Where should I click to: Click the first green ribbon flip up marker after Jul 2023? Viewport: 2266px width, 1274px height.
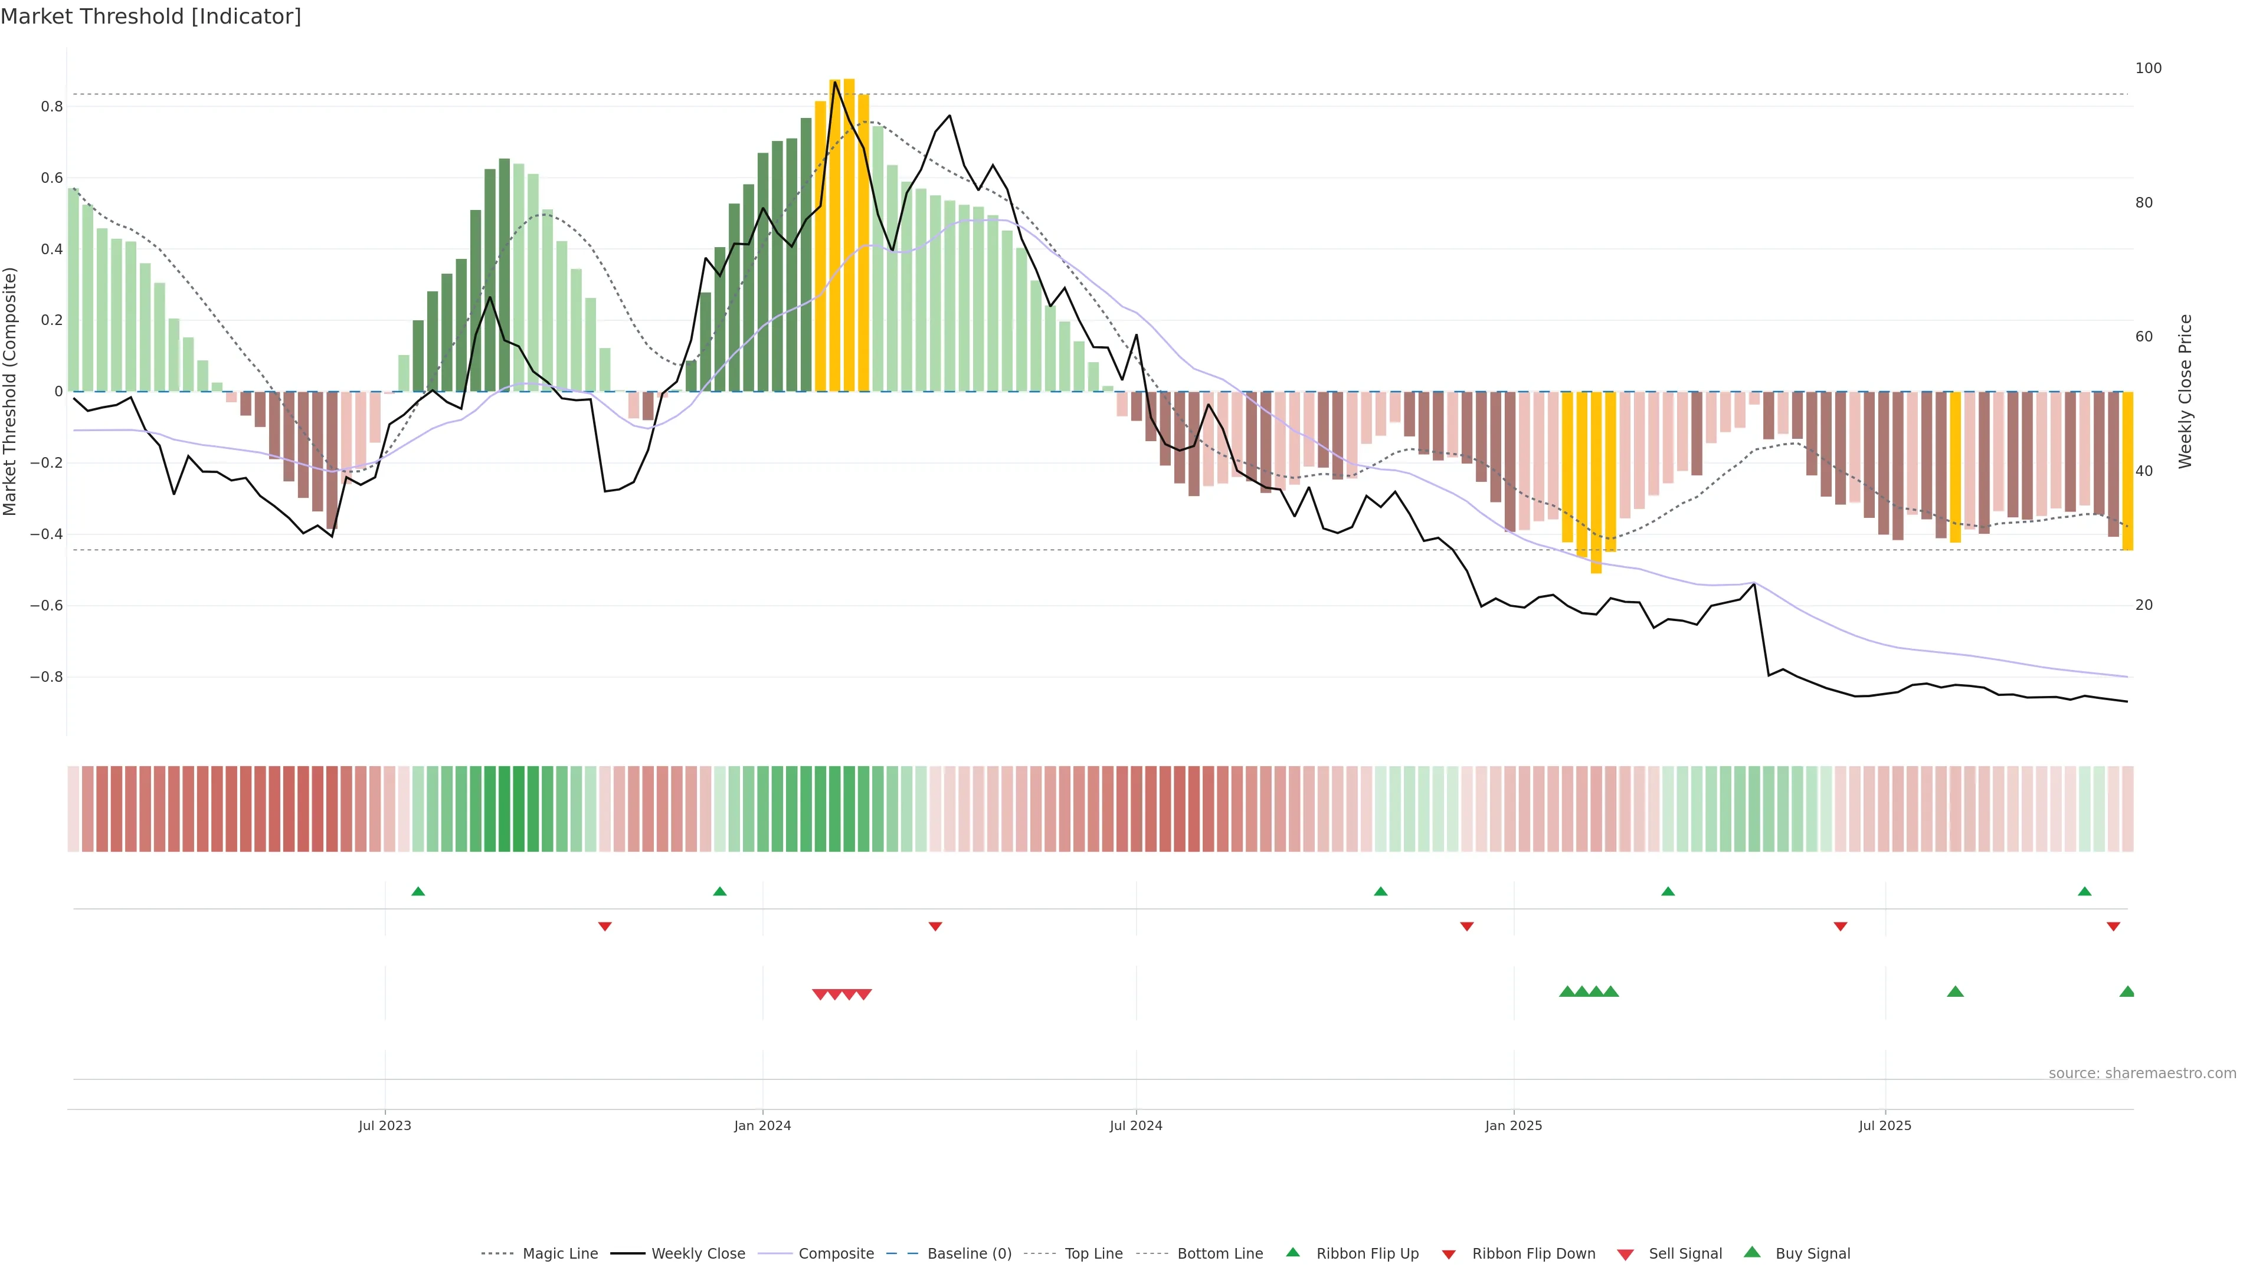tap(418, 892)
